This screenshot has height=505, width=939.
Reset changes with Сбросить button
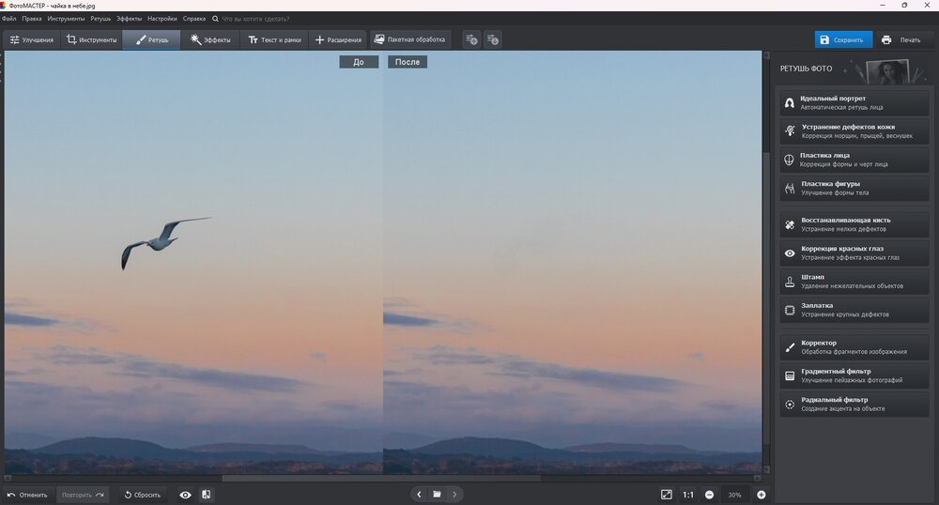pyautogui.click(x=143, y=495)
